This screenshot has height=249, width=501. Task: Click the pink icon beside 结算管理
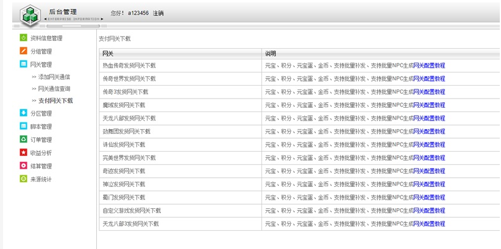click(x=24, y=166)
